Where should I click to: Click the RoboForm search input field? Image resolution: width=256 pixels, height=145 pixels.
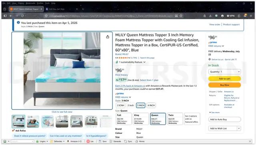22,141
